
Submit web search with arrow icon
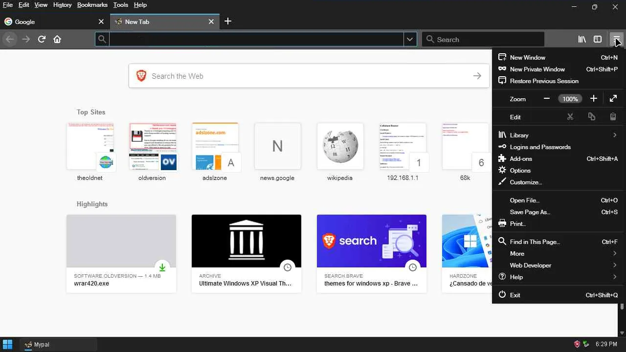477,76
